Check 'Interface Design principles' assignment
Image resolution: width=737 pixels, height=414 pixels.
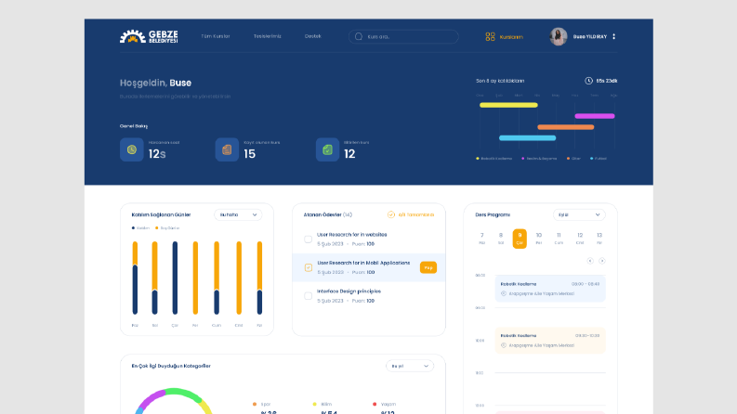[308, 296]
